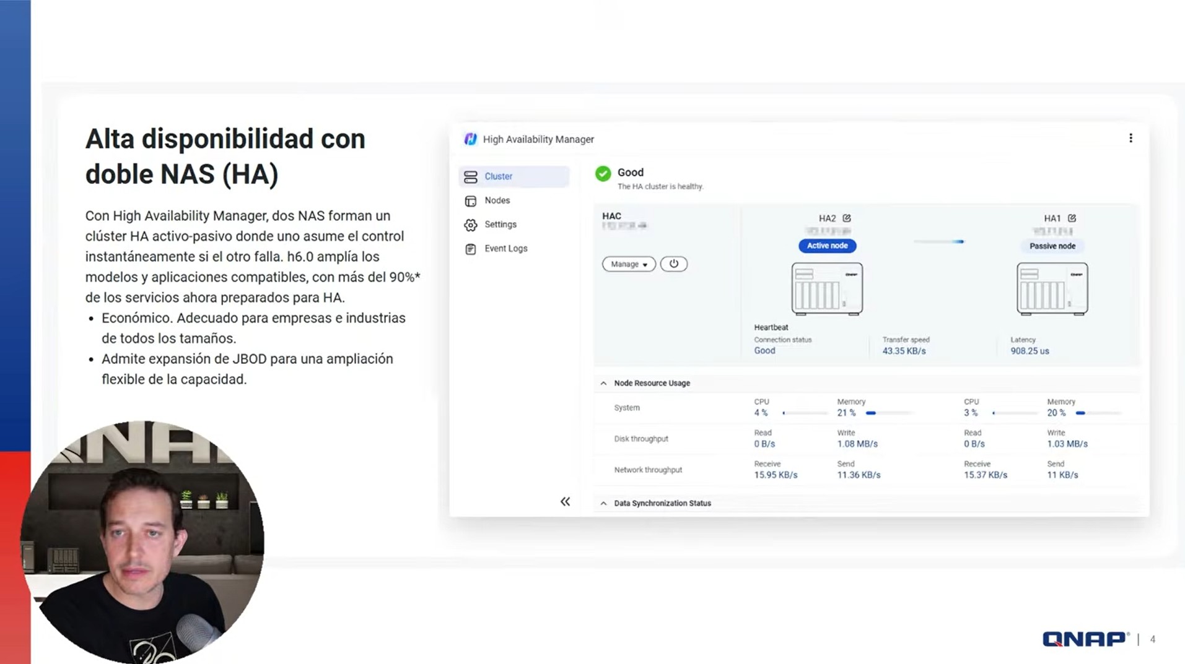Open the Nodes sidebar item

[497, 200]
